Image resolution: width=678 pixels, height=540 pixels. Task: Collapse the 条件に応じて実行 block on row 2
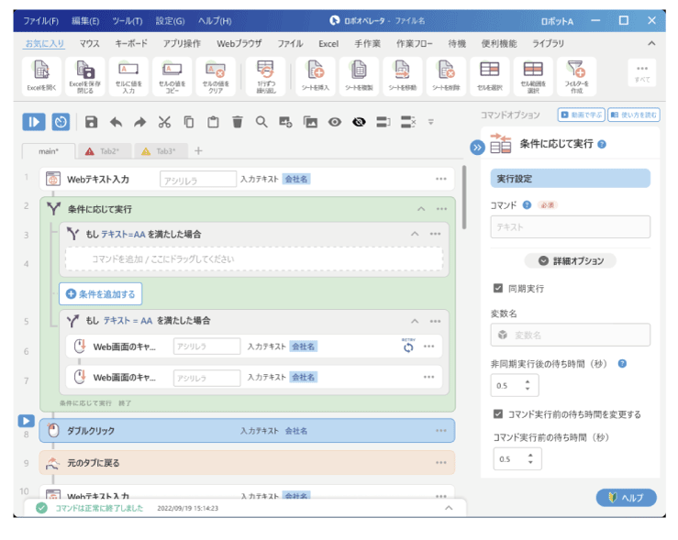421,209
